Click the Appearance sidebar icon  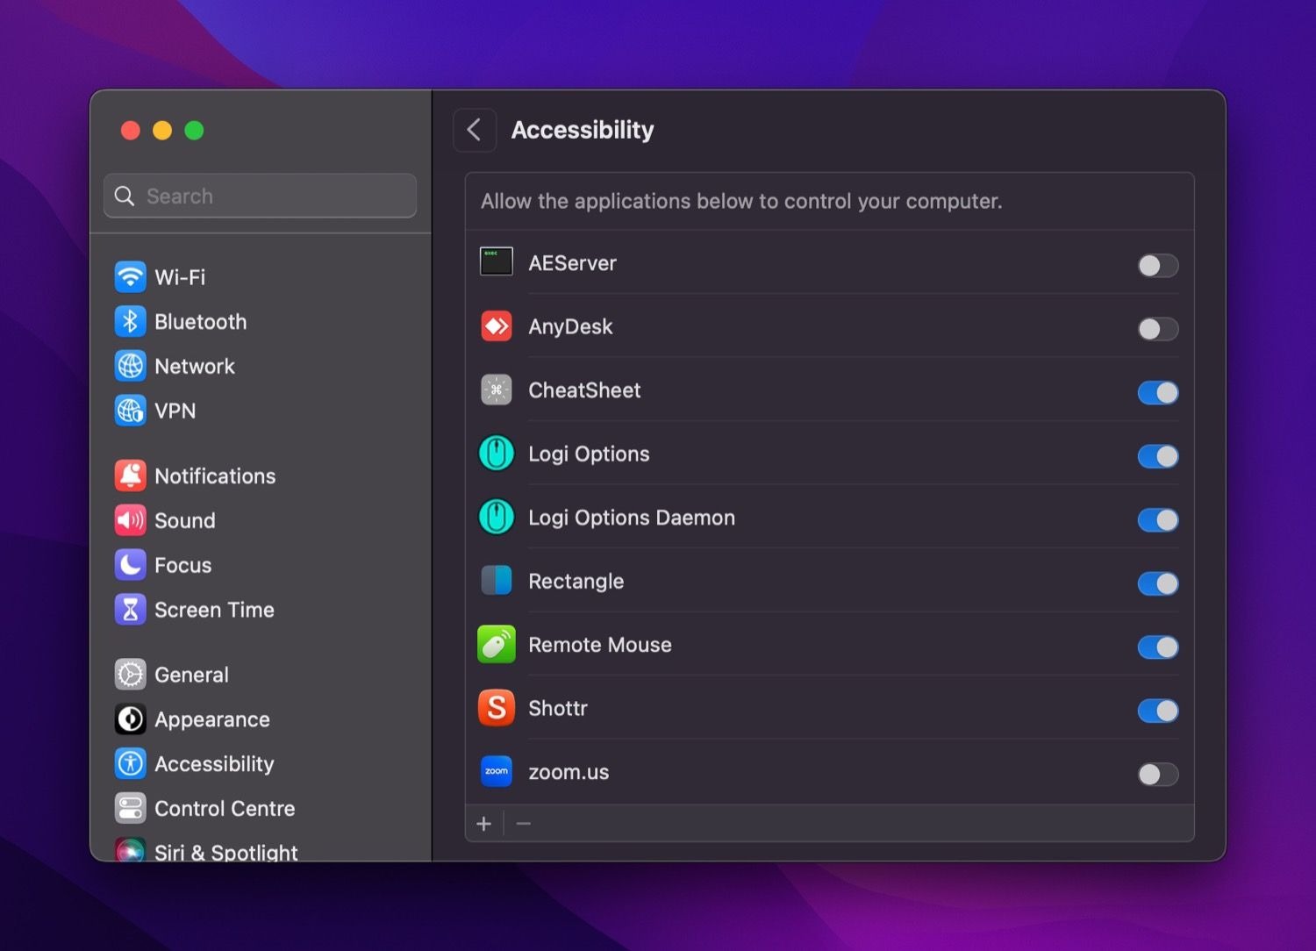coord(131,719)
